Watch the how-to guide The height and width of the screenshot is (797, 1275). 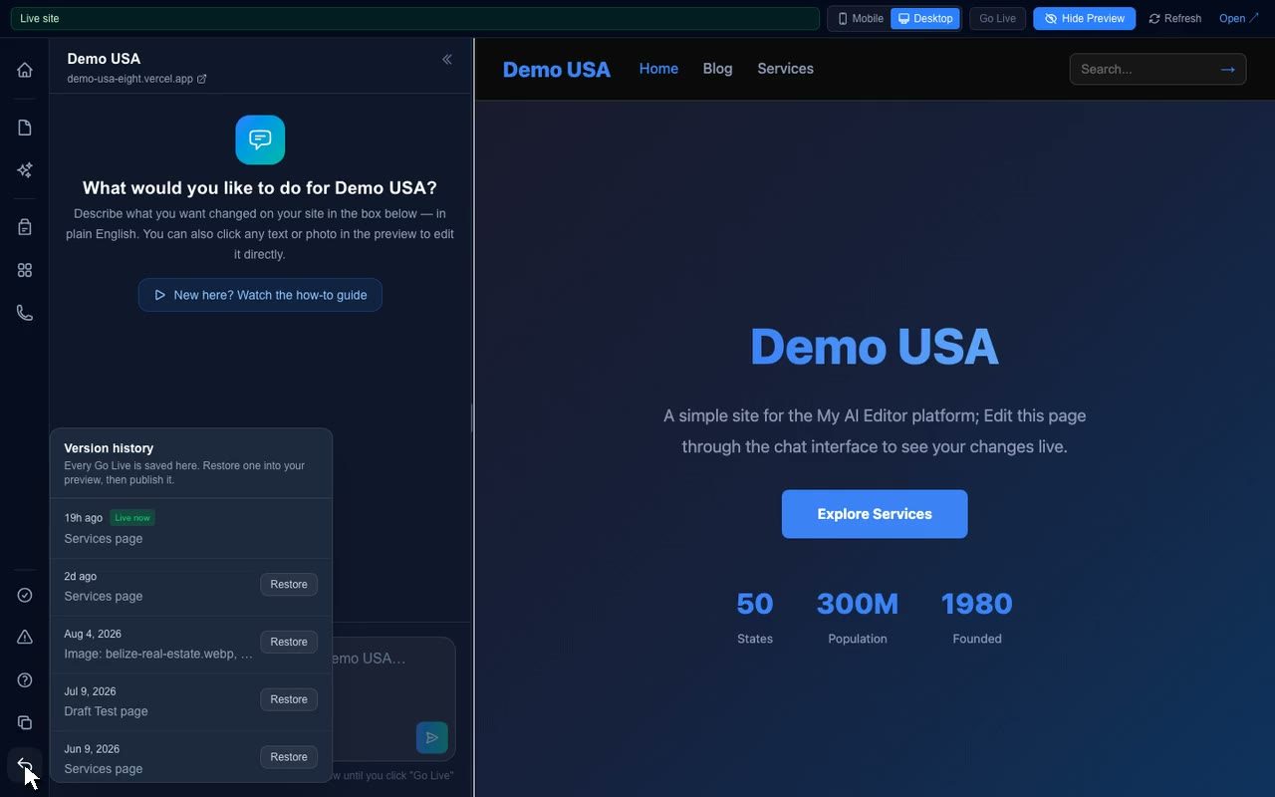pos(260,295)
